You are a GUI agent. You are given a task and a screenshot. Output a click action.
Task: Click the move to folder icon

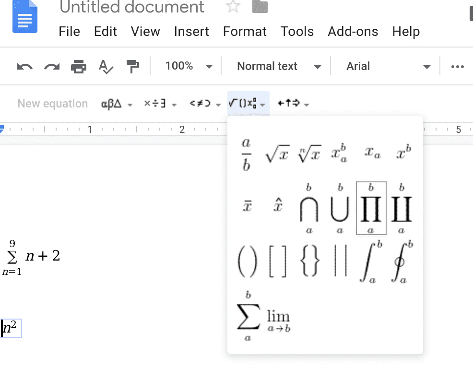point(260,7)
